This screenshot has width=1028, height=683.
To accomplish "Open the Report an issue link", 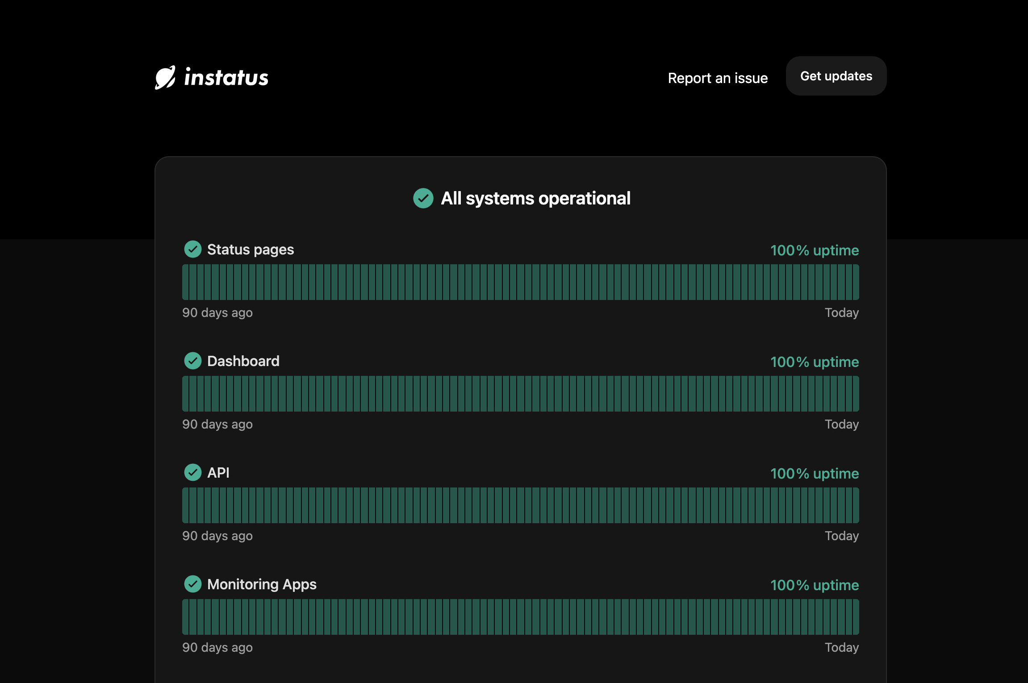I will 718,78.
